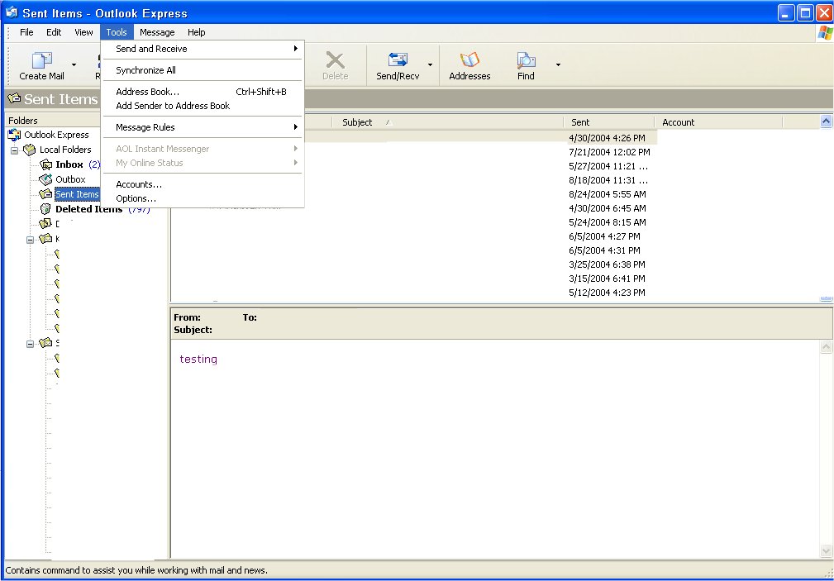Click the preview pane scroll up arrow
The height and width of the screenshot is (581, 834).
pyautogui.click(x=826, y=347)
